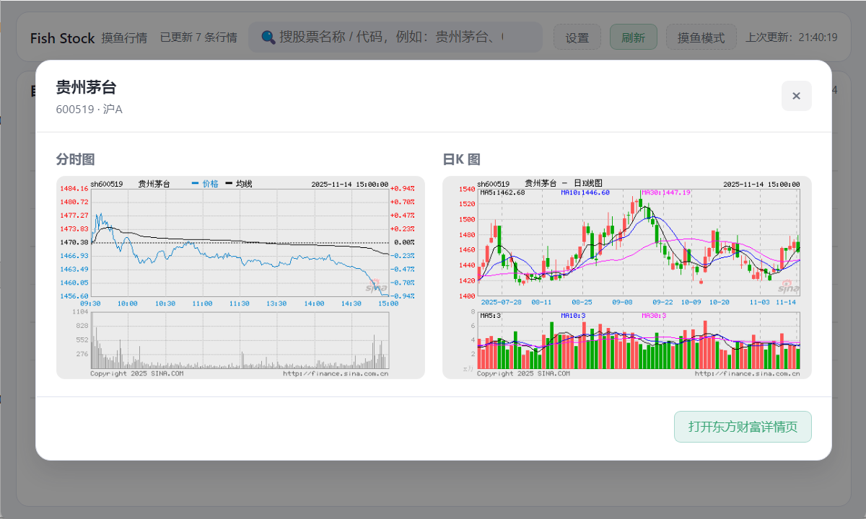Click the 600519 · 沪A stock code subtitle
The image size is (866, 519).
coord(89,110)
